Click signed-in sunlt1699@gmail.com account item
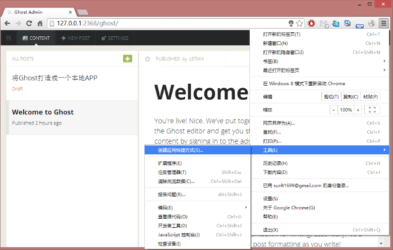This screenshot has width=393, height=250. point(320,185)
